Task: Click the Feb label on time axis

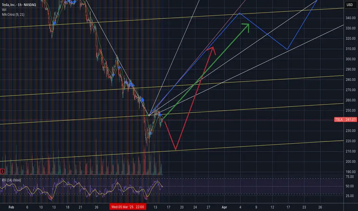Action: 11,207
